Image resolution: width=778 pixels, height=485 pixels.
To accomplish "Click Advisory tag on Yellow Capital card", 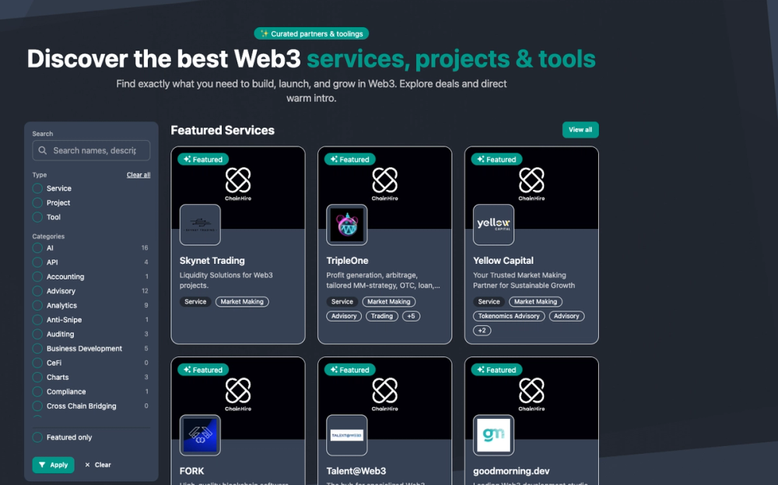I will [566, 316].
